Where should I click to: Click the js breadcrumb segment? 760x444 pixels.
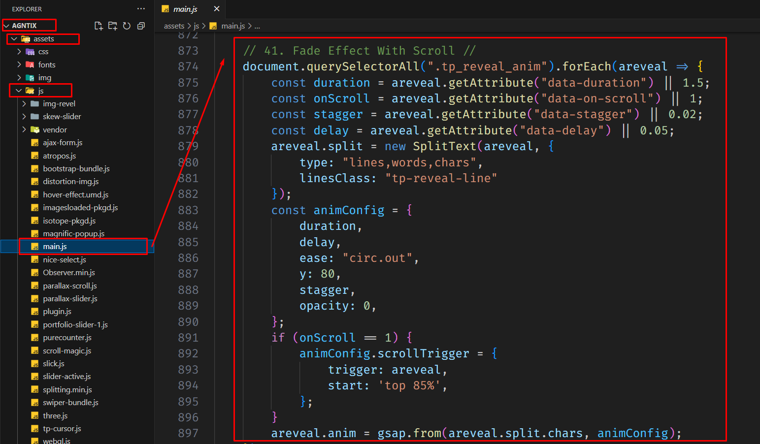click(x=196, y=26)
